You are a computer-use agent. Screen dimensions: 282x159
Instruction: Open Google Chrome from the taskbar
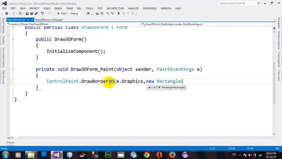point(146,155)
